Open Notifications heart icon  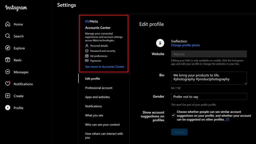(8, 84)
